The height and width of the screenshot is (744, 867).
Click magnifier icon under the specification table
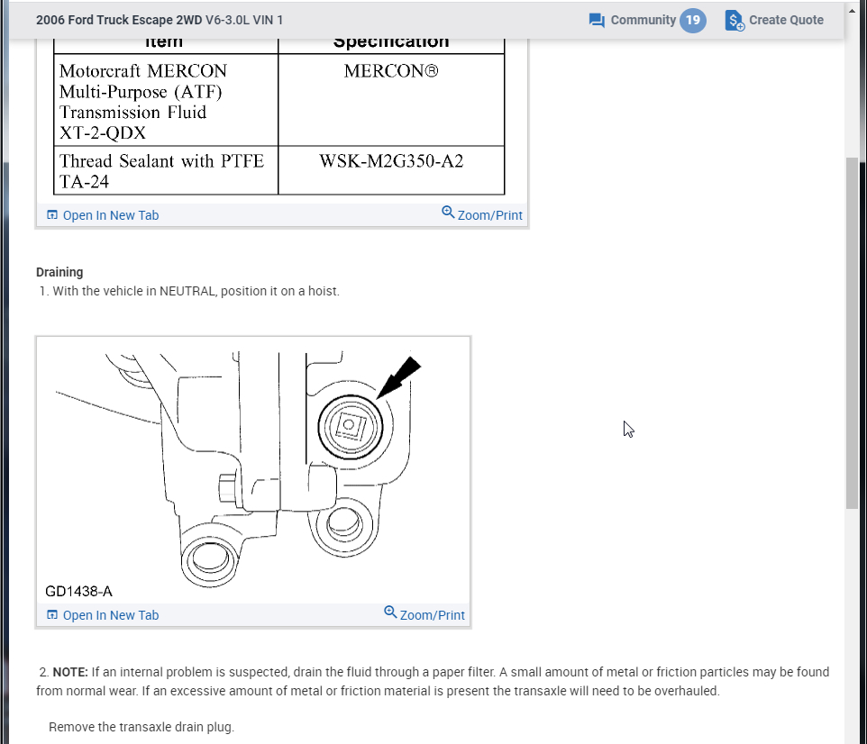[448, 213]
